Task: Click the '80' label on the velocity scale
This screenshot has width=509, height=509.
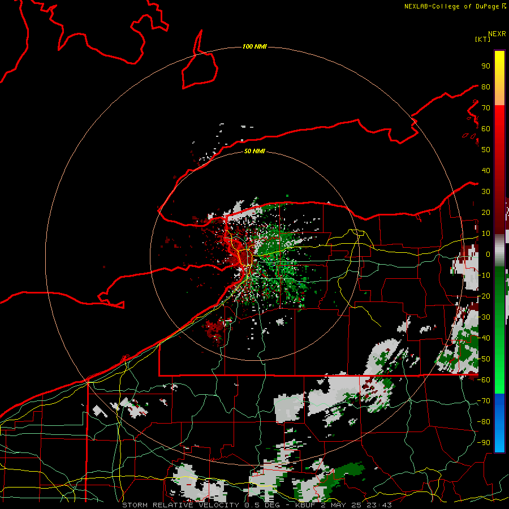Action: pos(486,87)
